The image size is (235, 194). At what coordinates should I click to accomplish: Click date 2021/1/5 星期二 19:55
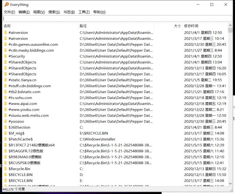coord(203,80)
